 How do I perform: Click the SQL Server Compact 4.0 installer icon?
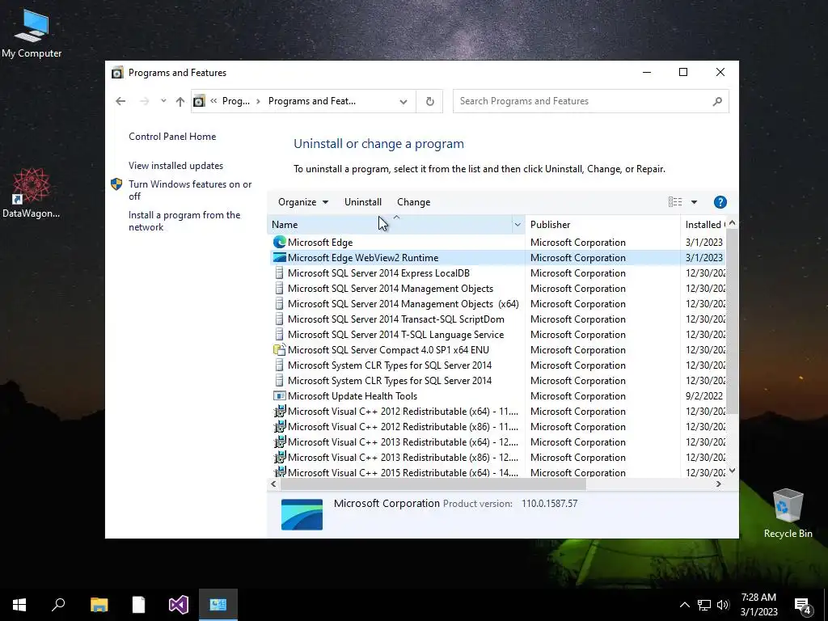coord(279,349)
